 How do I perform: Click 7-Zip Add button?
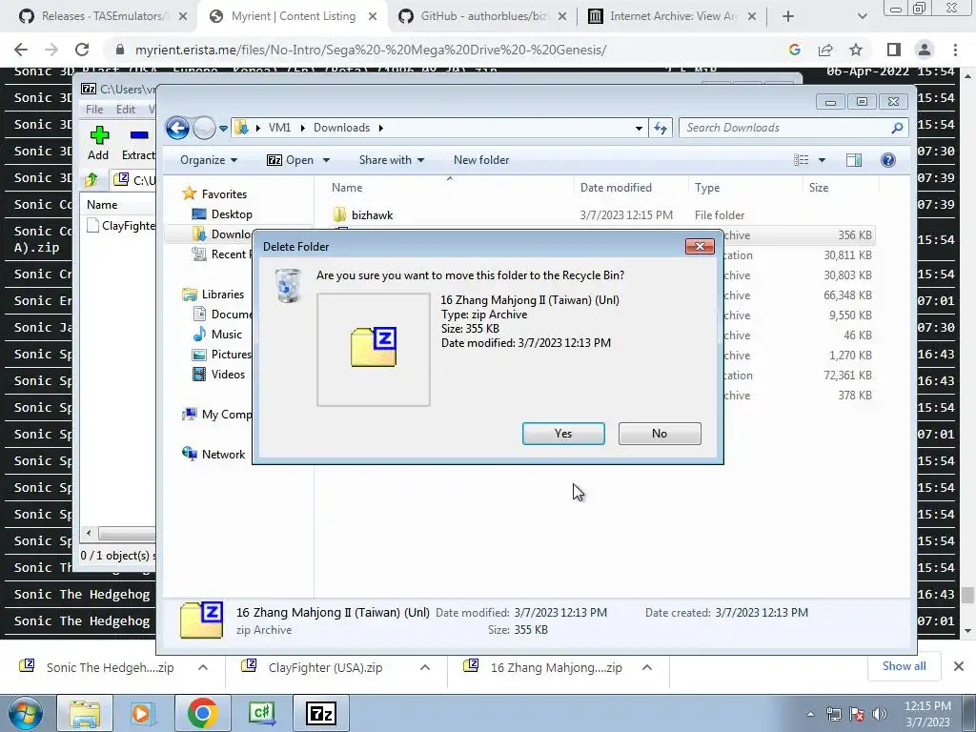tap(98, 143)
